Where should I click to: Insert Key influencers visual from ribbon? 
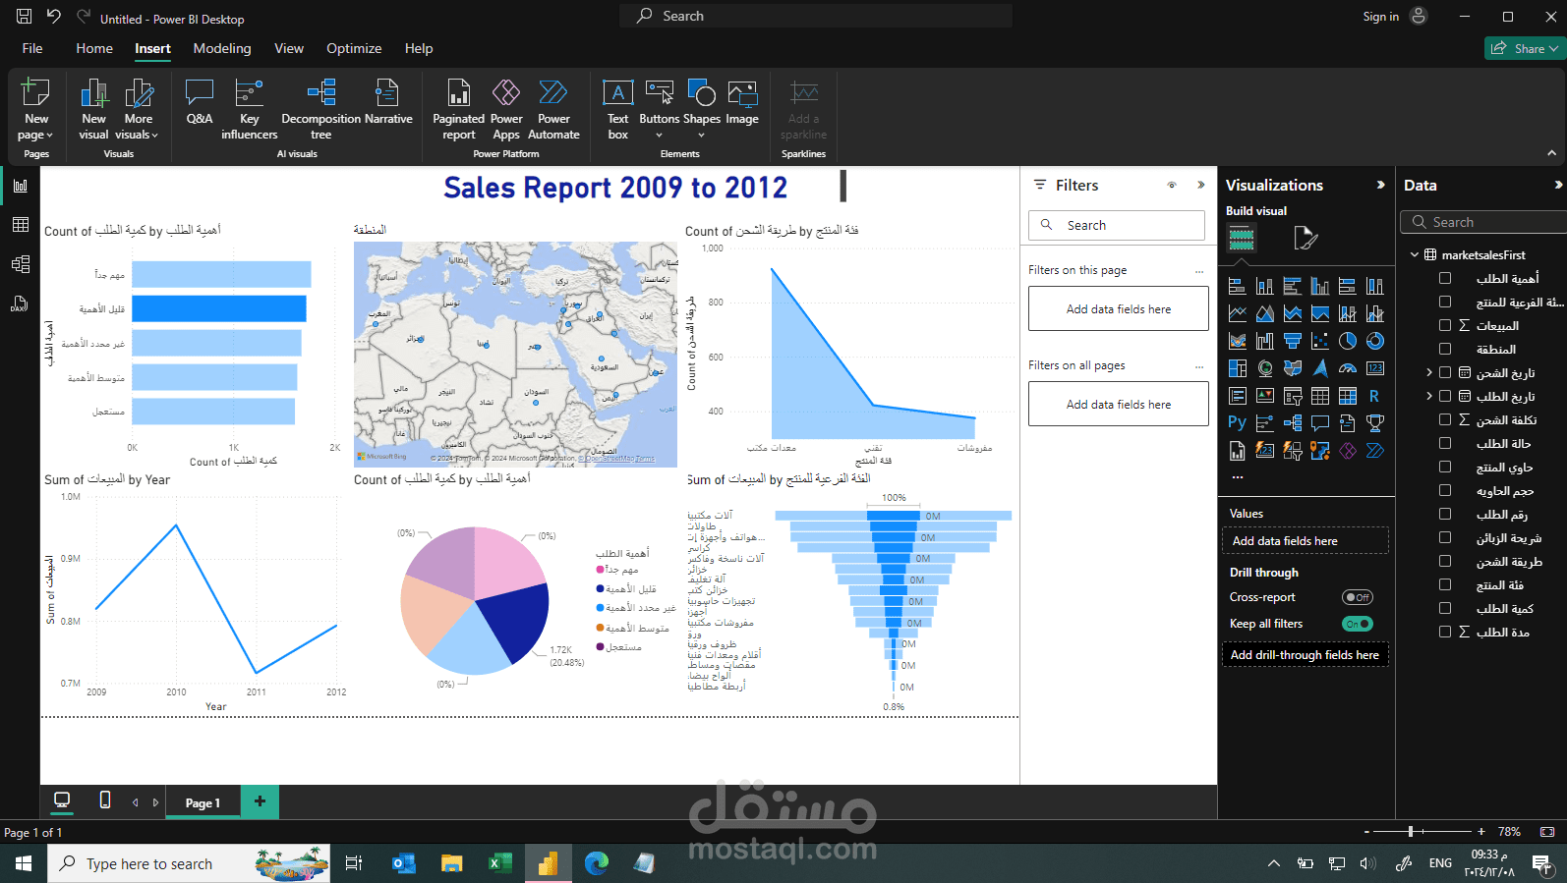pyautogui.click(x=250, y=110)
